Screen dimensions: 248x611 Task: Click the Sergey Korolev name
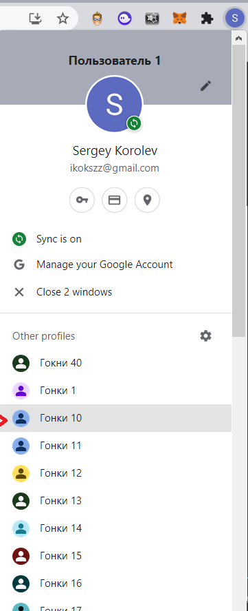(x=115, y=151)
